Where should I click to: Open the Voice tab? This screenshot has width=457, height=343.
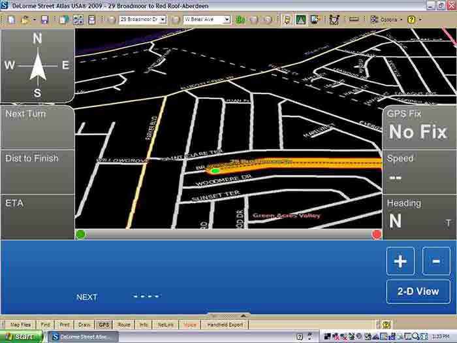pyautogui.click(x=190, y=324)
